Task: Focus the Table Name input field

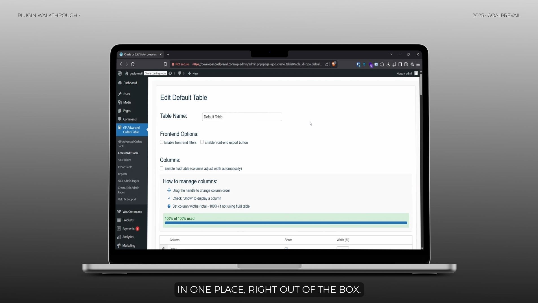Action: click(242, 117)
